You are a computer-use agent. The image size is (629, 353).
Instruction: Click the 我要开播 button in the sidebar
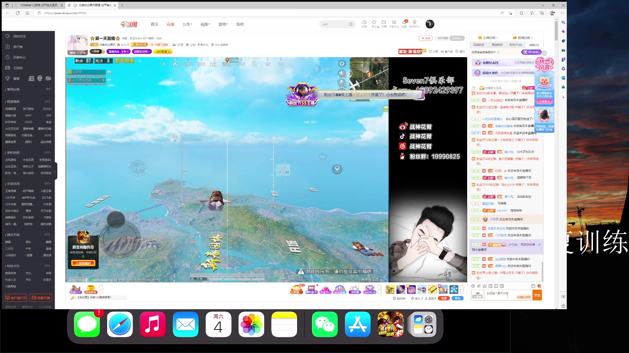click(x=41, y=298)
